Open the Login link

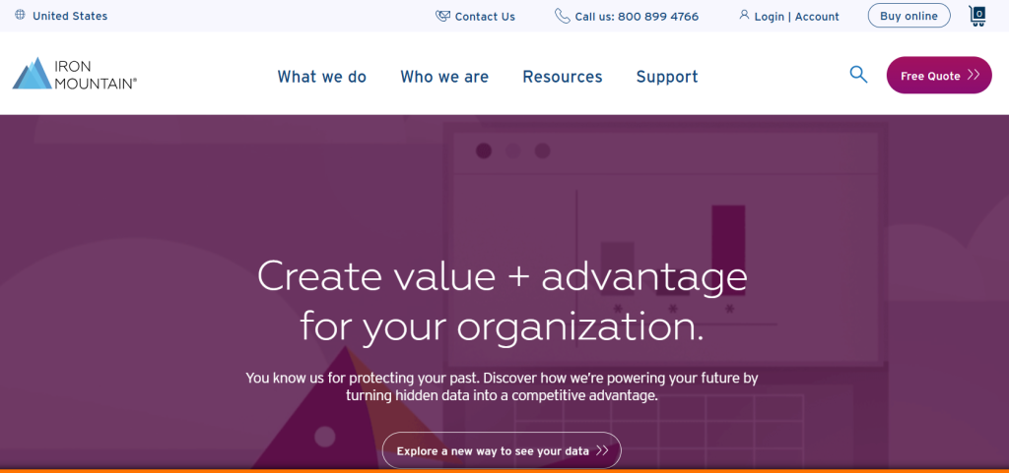point(769,17)
